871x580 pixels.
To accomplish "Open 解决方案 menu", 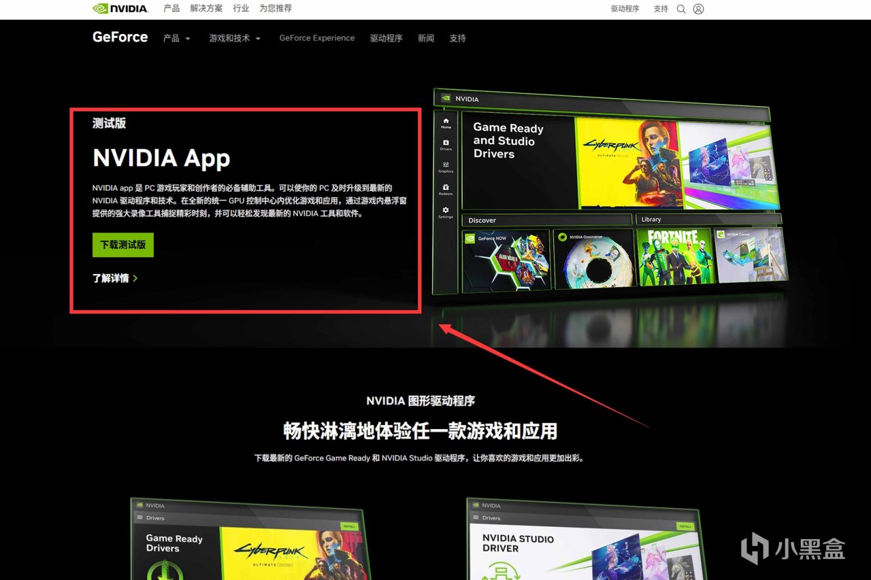I will point(206,8).
